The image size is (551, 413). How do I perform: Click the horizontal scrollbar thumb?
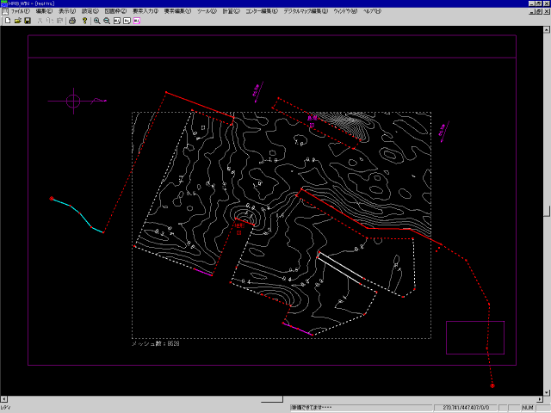pos(271,398)
